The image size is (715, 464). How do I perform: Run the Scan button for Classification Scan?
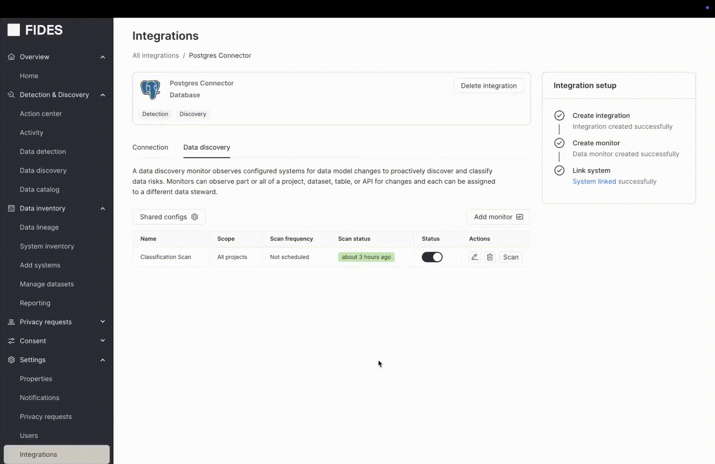coord(511,257)
